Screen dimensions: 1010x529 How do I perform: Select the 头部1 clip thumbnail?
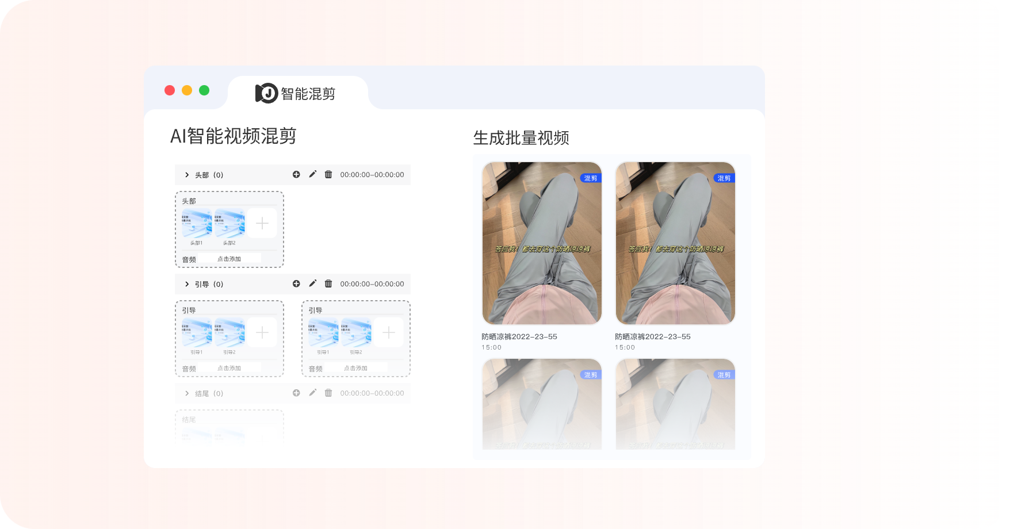click(197, 224)
